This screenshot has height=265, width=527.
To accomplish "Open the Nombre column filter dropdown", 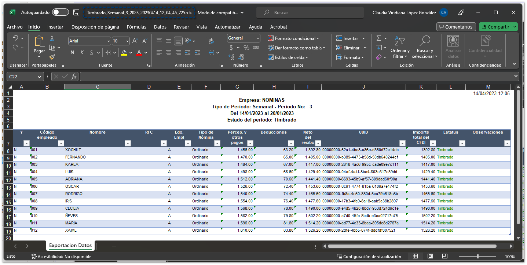I will pyautogui.click(x=128, y=143).
